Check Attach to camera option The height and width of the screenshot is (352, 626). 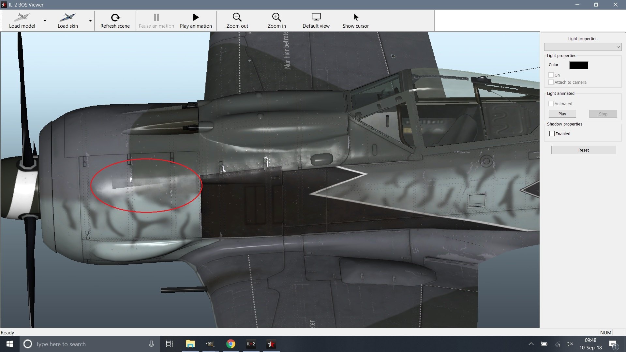[x=551, y=82]
